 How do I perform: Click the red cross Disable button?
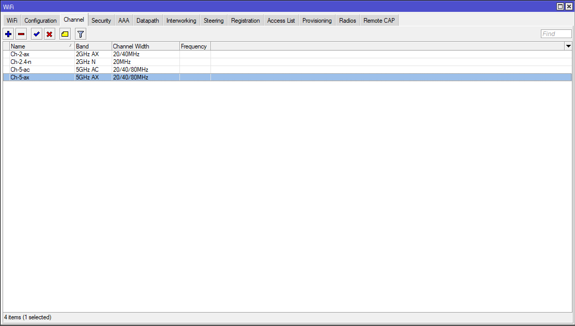[50, 35]
